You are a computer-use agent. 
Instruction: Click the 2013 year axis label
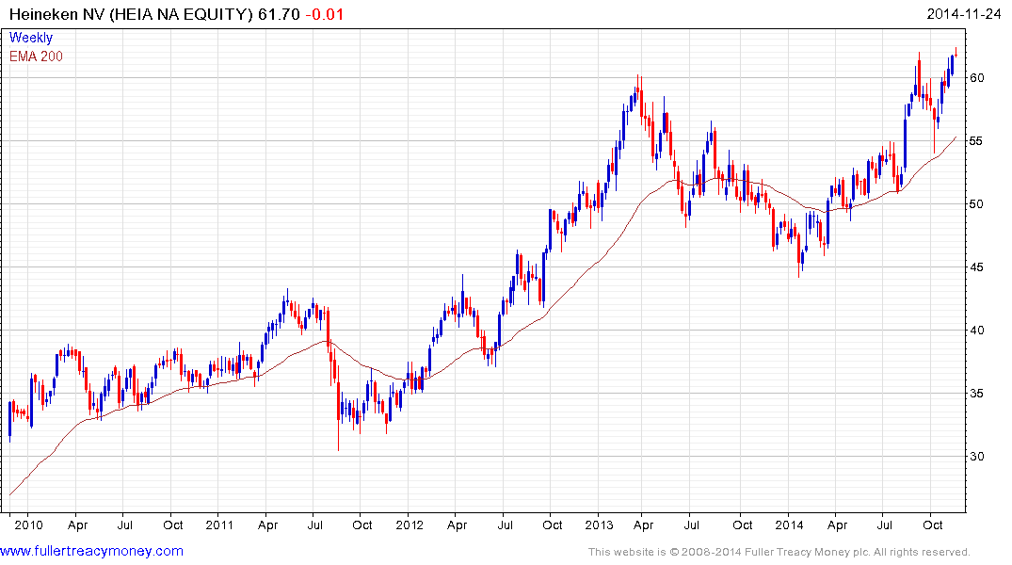coord(599,525)
